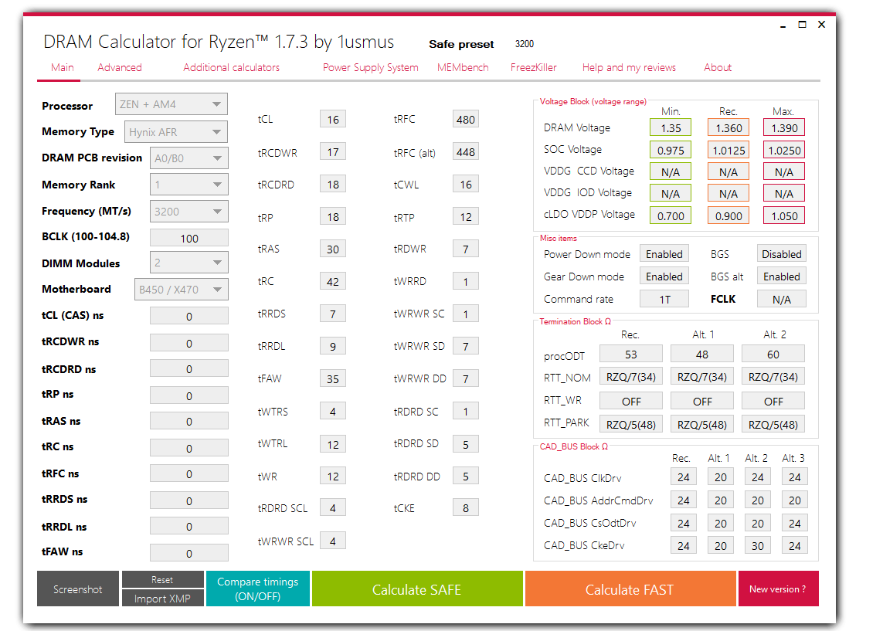Expand the Frequency (MT/s) dropdown
Image resolution: width=883 pixels, height=631 pixels.
pyautogui.click(x=188, y=212)
